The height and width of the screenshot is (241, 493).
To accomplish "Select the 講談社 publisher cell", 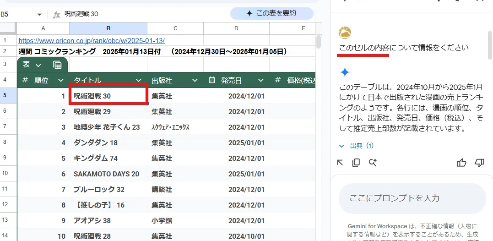I will 175,189.
